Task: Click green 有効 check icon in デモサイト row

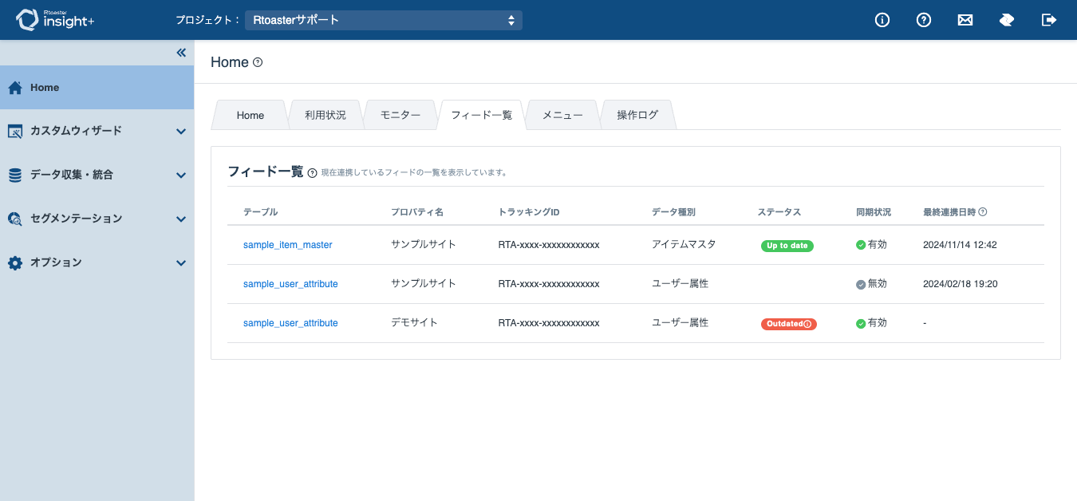Action: (861, 324)
